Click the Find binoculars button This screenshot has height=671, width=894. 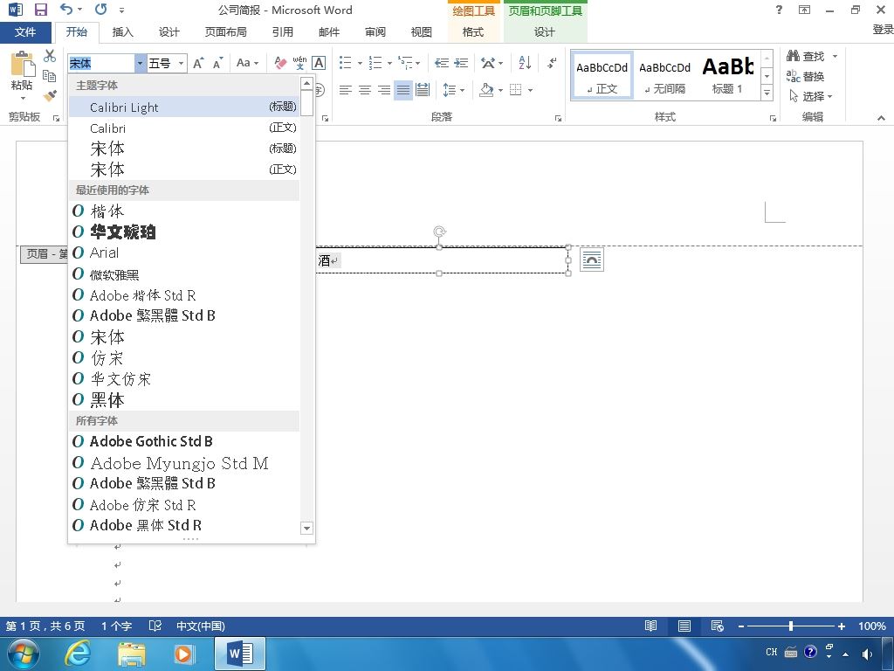pyautogui.click(x=806, y=56)
